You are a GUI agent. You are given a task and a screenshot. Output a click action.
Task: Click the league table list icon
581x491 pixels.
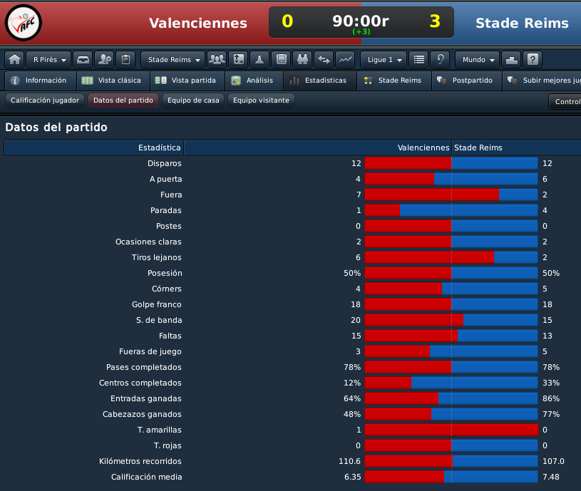pyautogui.click(x=419, y=60)
